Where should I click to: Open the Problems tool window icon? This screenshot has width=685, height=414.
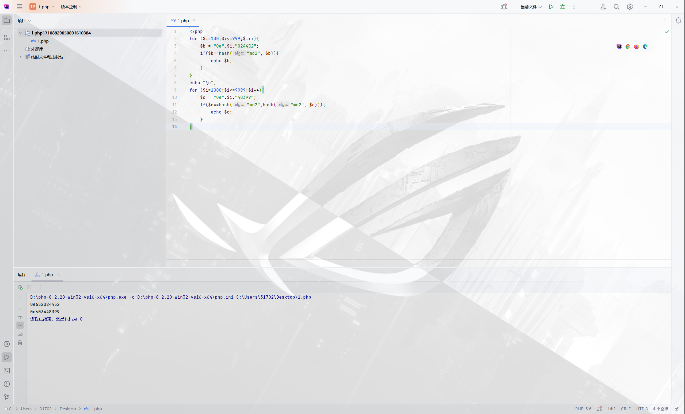click(7, 384)
